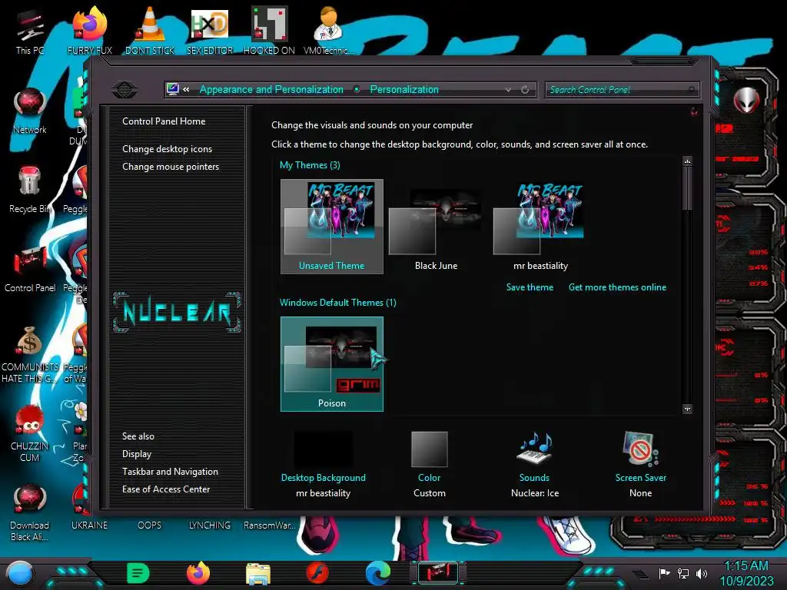Viewport: 787px width, 590px height.
Task: Open the money bag desktop shortcut
Action: 30,354
